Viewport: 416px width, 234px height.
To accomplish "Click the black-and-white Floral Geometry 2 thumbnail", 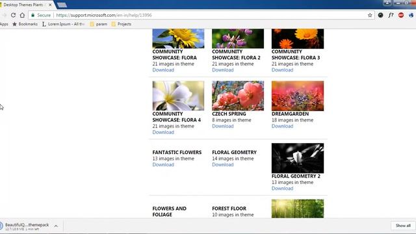I will click(x=298, y=158).
